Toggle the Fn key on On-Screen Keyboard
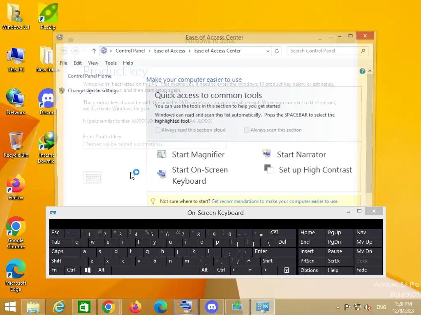 (56, 270)
